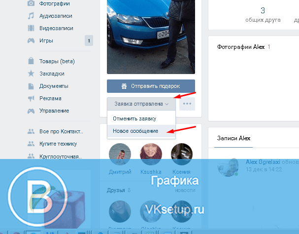This screenshot has height=234, width=299.
Task: Click the Ksushka name link
Action: tap(151, 172)
